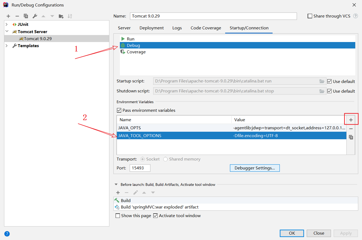Remove selected configuration with minus icon

(17, 16)
